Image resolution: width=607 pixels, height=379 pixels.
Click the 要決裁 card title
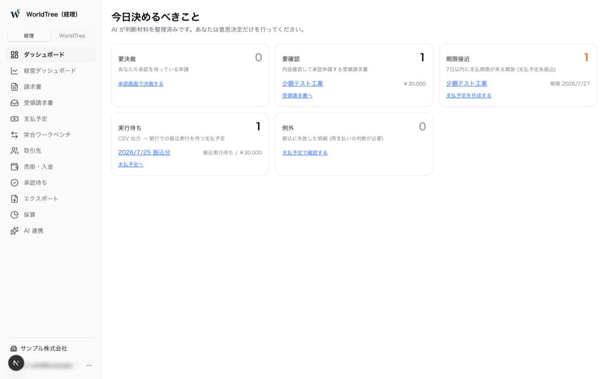click(x=127, y=59)
